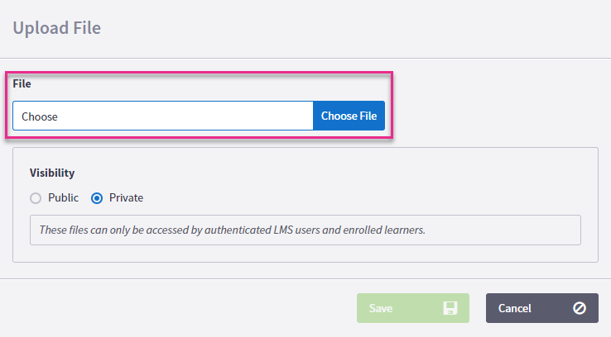Click the Cancel button label
This screenshot has height=337, width=611.
(515, 308)
